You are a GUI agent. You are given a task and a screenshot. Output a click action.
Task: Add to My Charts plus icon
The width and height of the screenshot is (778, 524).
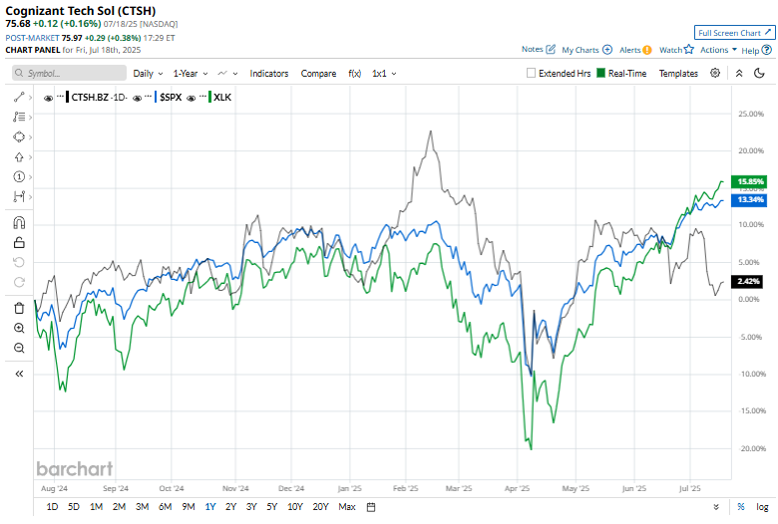tap(607, 50)
